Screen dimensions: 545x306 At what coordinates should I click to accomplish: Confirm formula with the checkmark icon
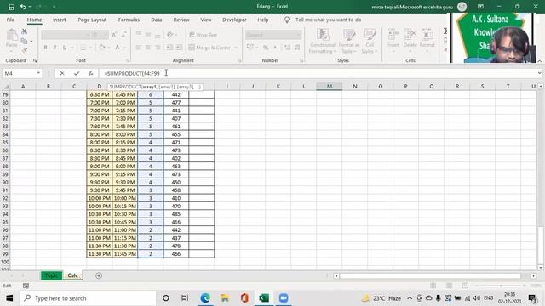(x=77, y=73)
